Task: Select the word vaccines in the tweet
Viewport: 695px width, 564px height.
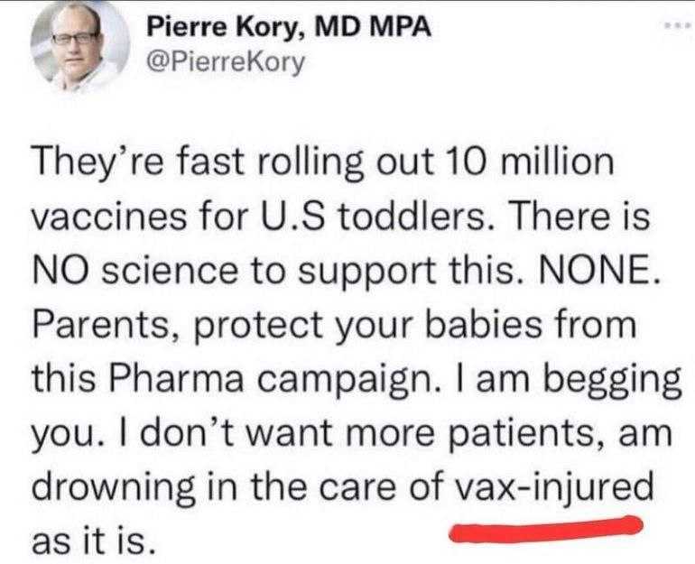Action: 109,217
